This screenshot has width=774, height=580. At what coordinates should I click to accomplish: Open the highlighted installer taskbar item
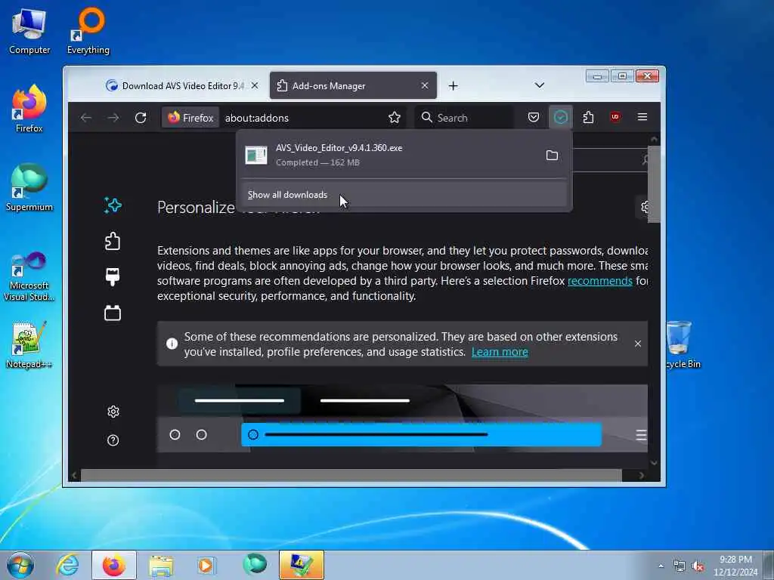301,565
